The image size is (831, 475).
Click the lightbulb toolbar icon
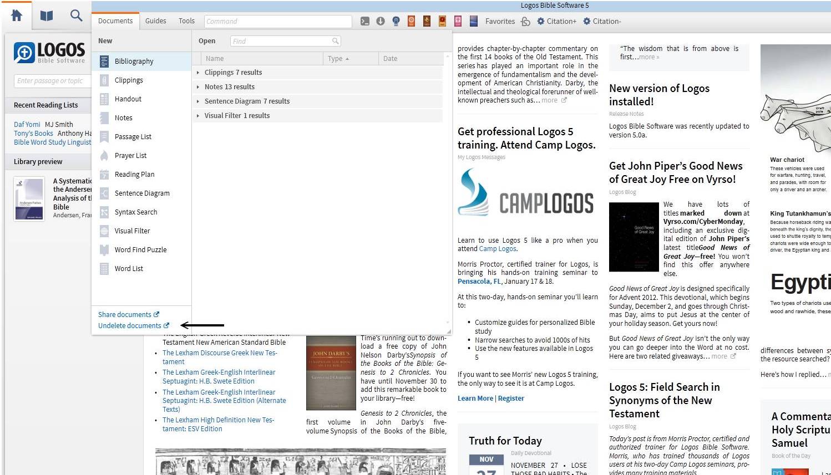click(396, 21)
